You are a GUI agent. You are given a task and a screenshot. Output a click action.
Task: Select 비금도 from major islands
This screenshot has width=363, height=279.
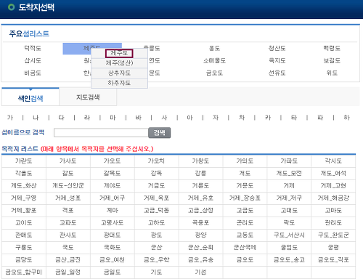(x=33, y=73)
